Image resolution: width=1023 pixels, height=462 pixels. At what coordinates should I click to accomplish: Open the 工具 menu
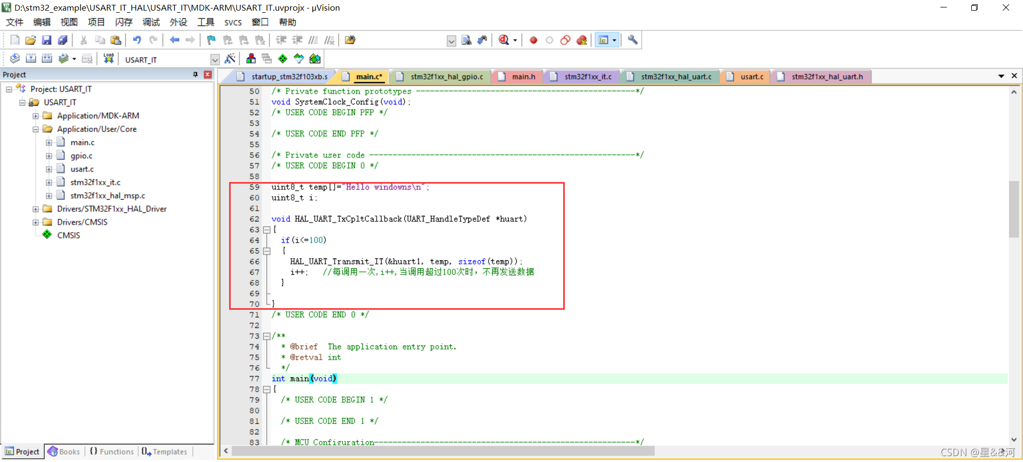pos(206,22)
